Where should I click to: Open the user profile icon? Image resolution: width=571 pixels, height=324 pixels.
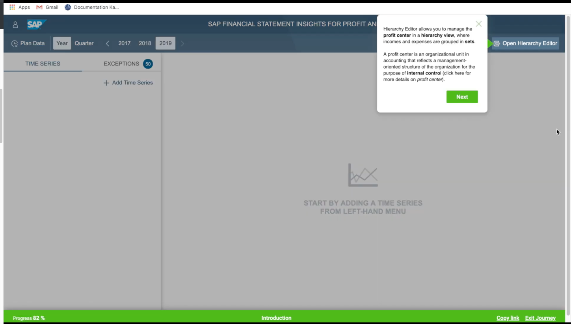coord(15,24)
